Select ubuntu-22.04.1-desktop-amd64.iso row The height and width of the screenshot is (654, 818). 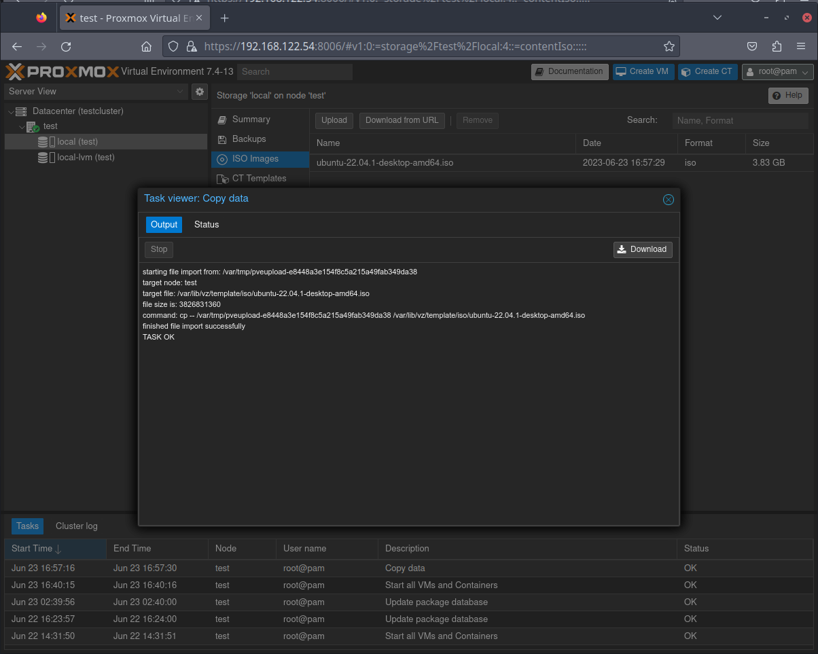tap(561, 163)
